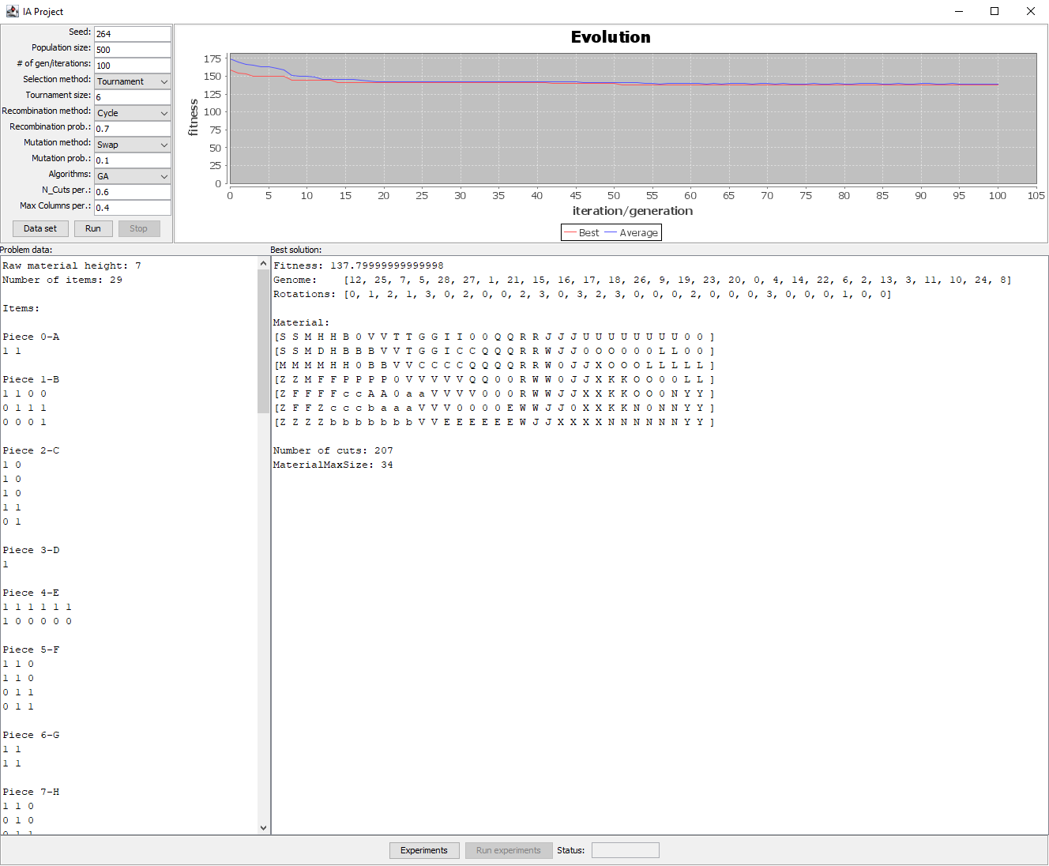1049x866 pixels.
Task: Click the Stop button
Action: click(139, 228)
